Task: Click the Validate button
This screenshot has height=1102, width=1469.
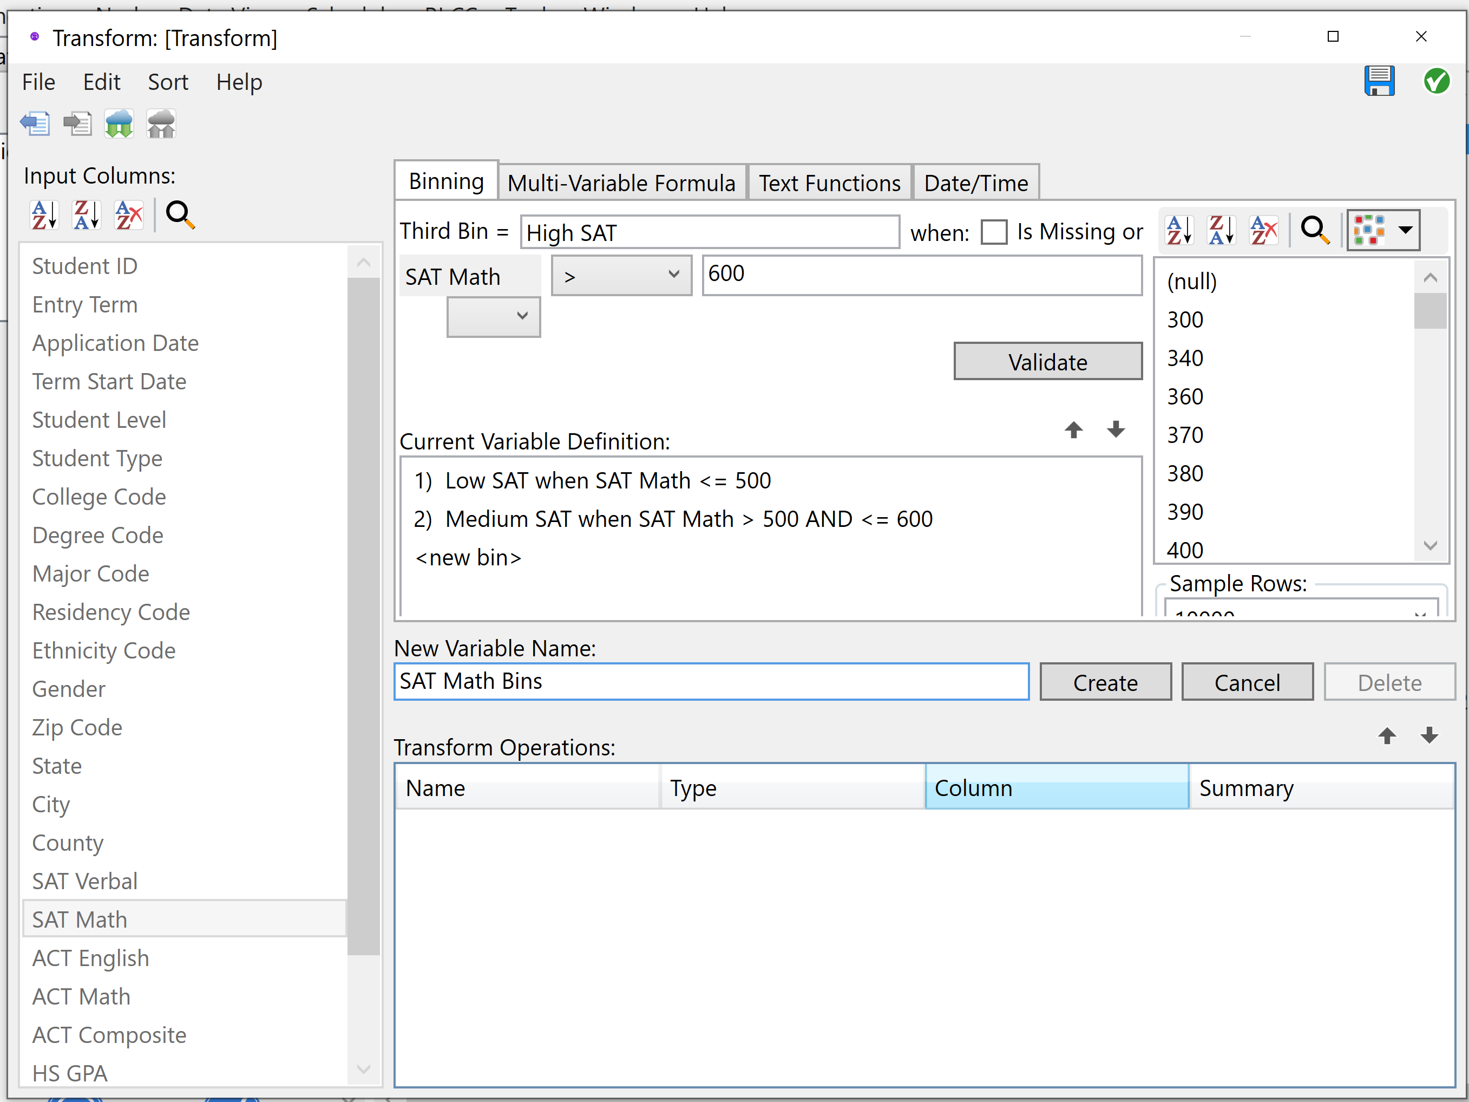Action: pos(1048,362)
